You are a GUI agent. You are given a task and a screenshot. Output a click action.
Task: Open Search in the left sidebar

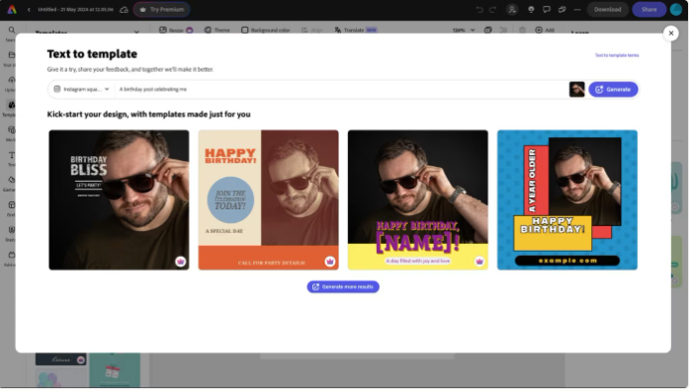(11, 34)
